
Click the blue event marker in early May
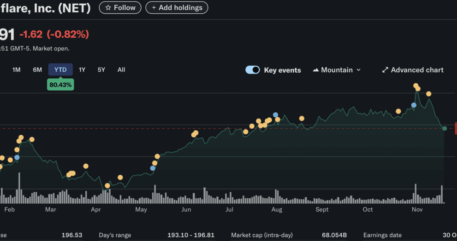[153, 168]
